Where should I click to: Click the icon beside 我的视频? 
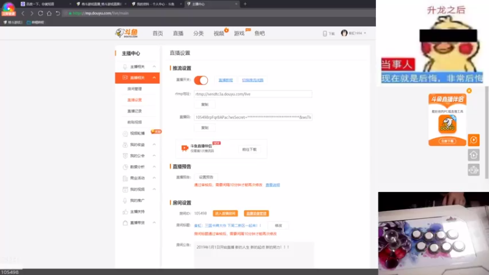click(x=125, y=189)
